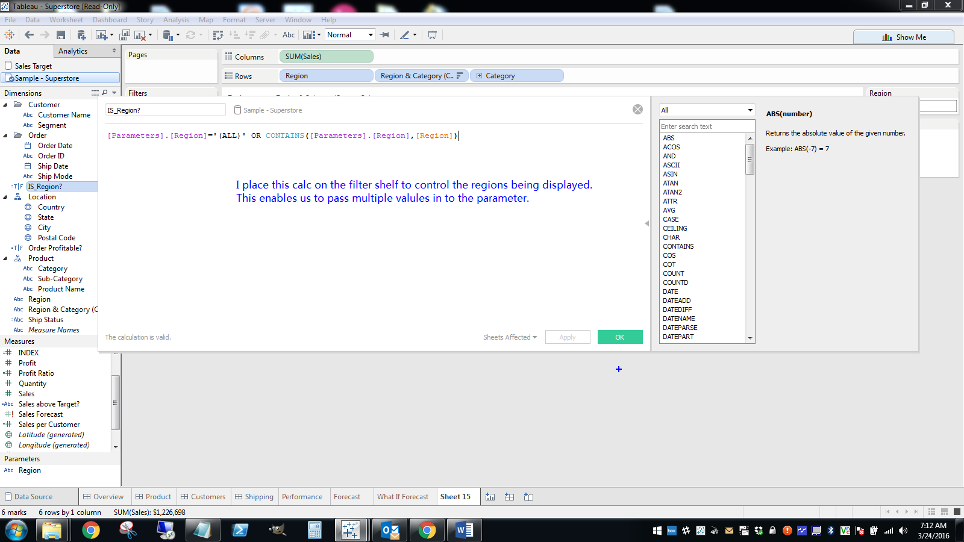Click the New Story icon near sheet tabs
This screenshot has width=964, height=542.
[x=528, y=496]
